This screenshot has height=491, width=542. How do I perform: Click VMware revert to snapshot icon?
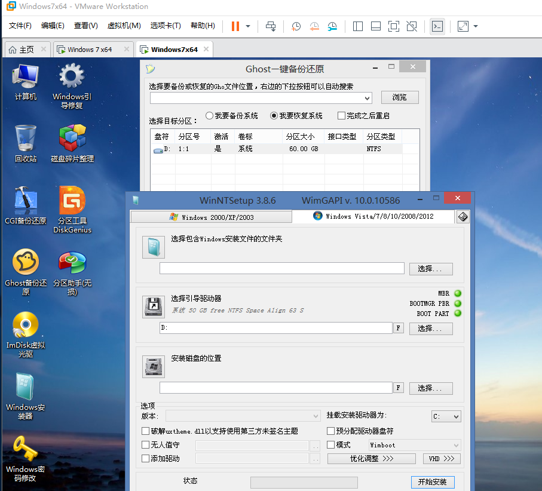tap(314, 26)
